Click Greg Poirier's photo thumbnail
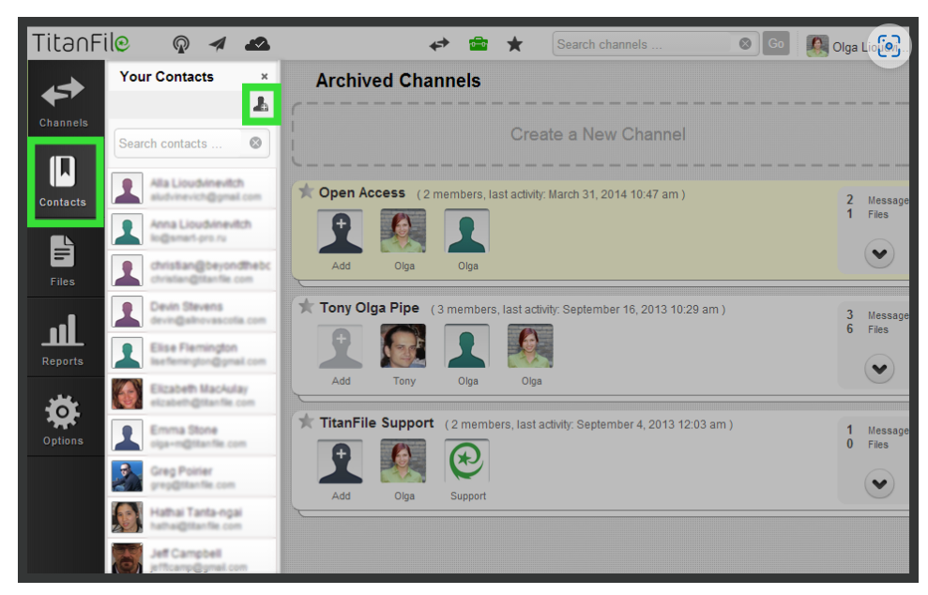The width and height of the screenshot is (928, 595). pos(128,477)
